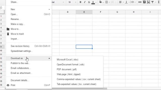Open the font family dropdown arrow
This screenshot has width=161, height=90.
coord(63,2)
